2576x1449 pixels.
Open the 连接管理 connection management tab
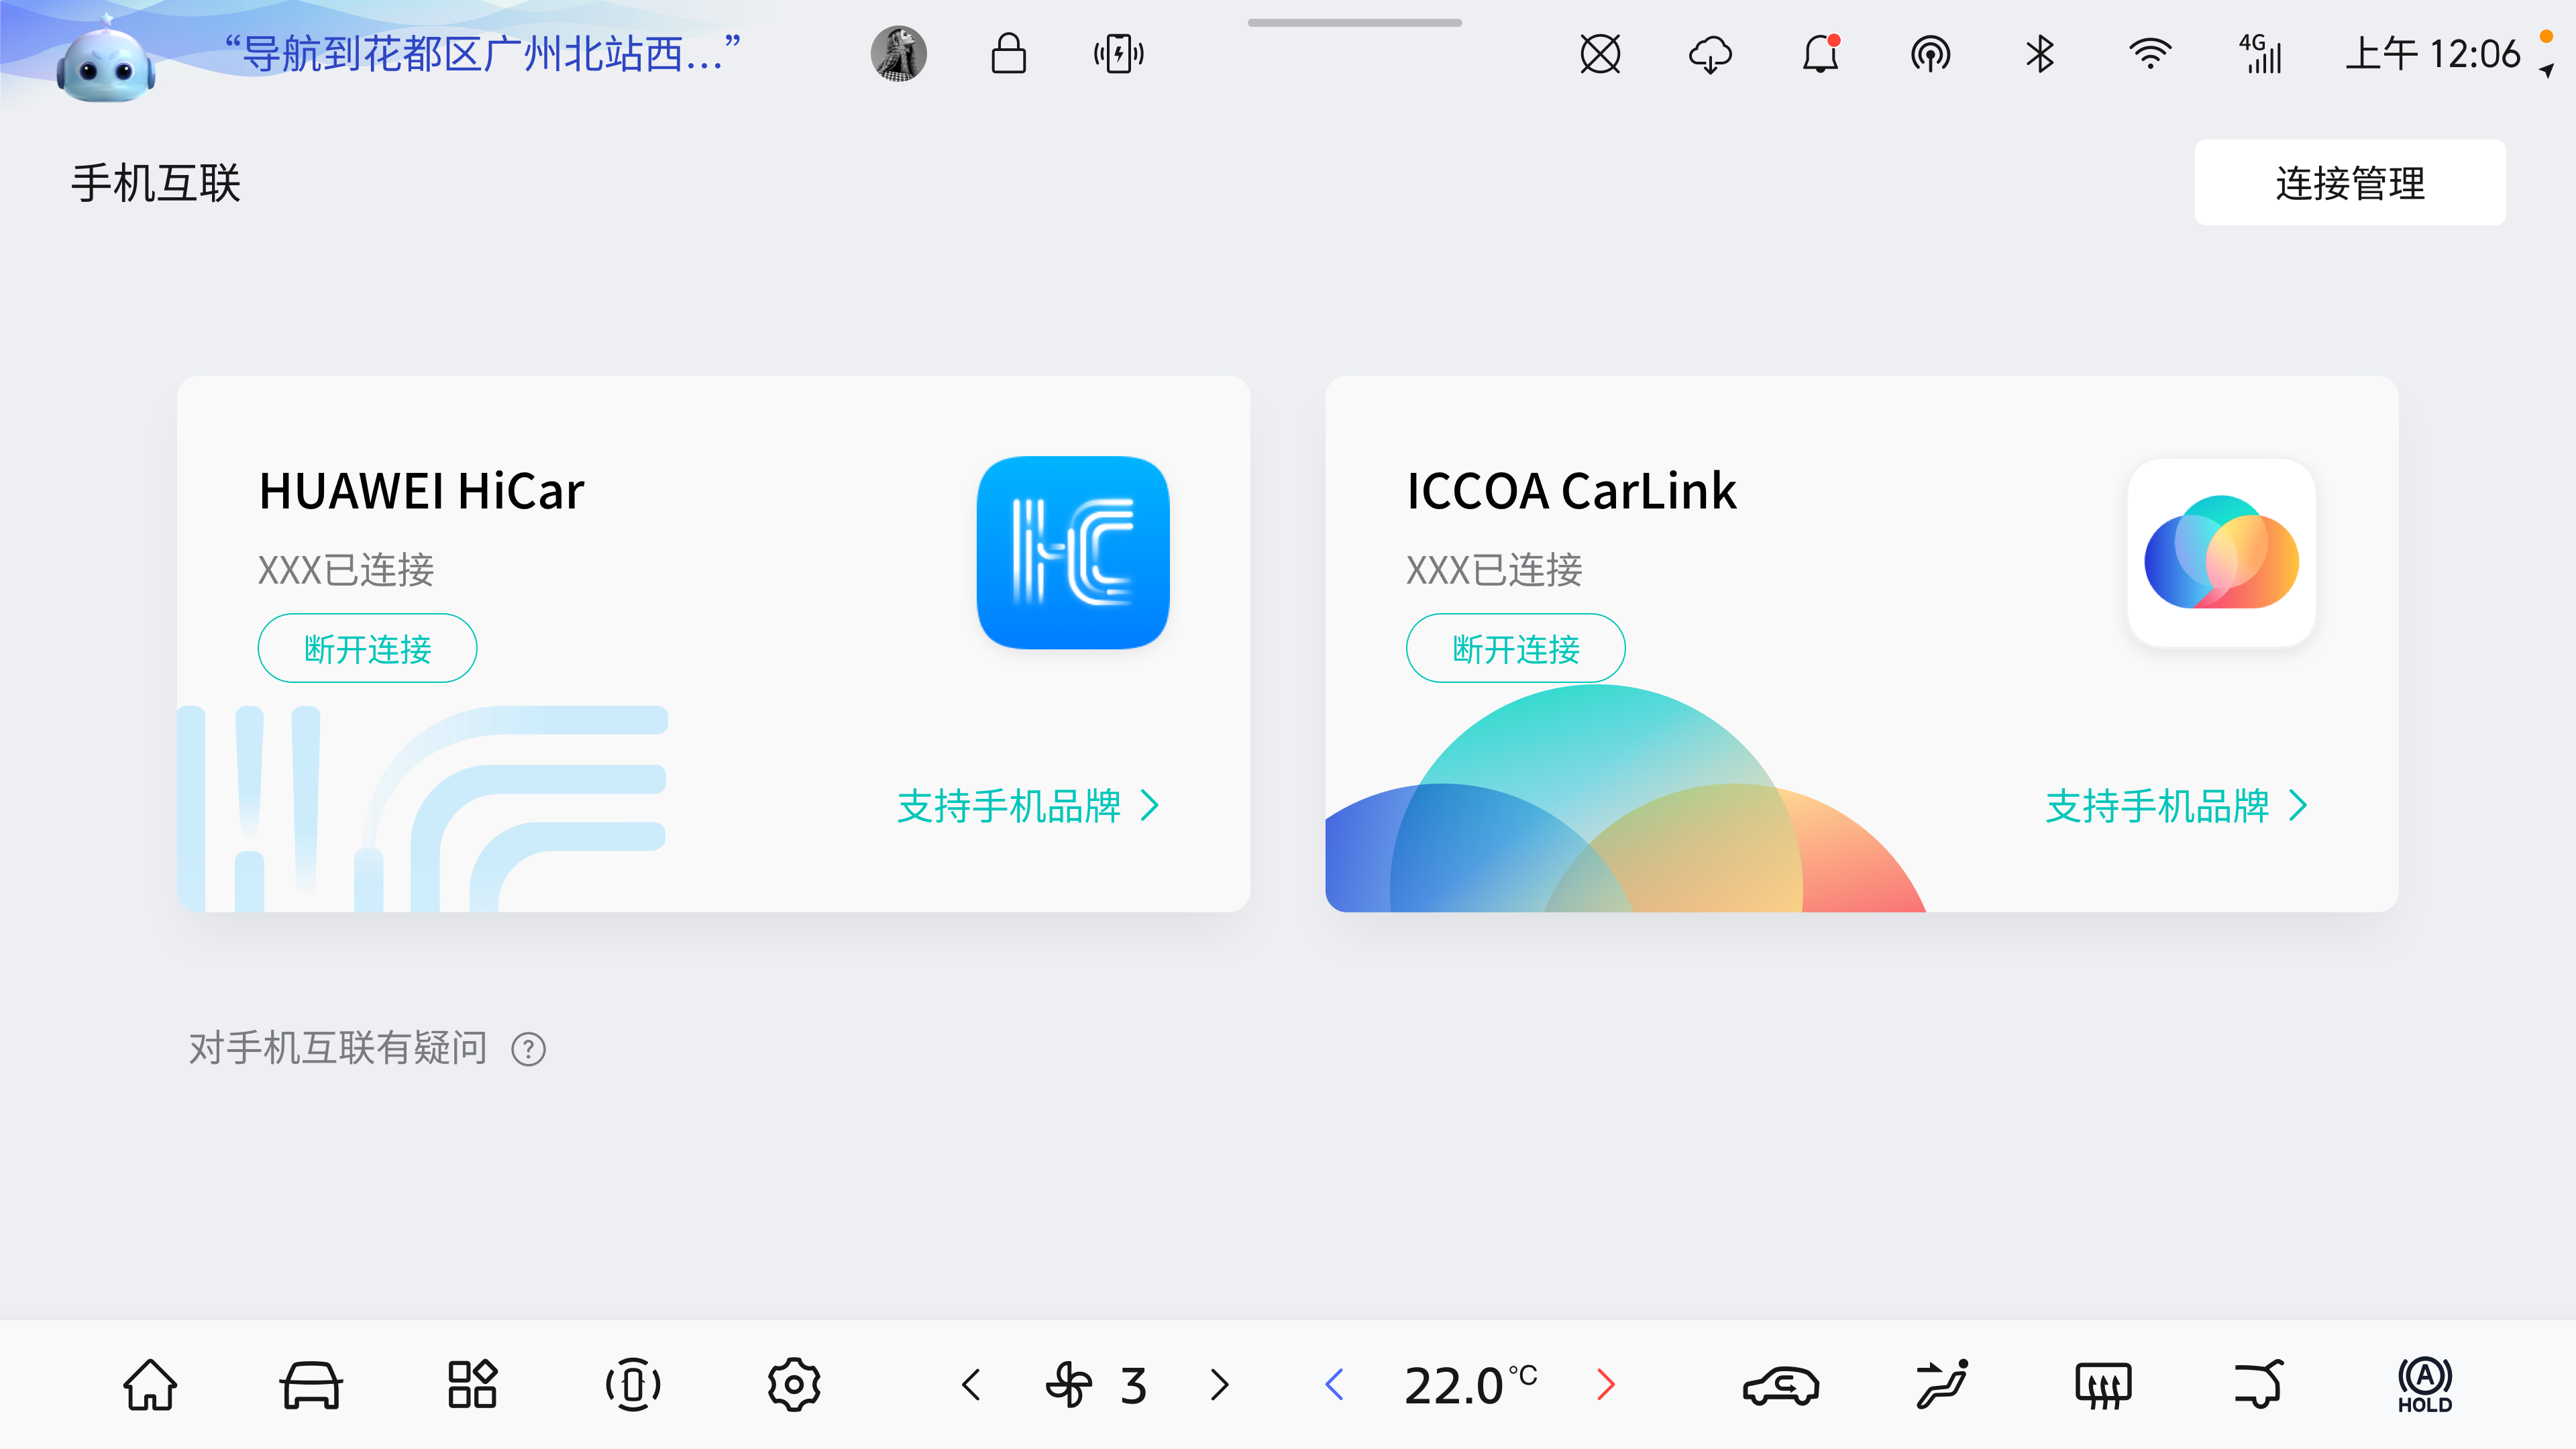2349,183
